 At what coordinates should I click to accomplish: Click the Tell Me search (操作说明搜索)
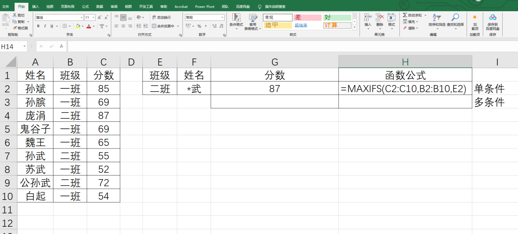[272, 6]
